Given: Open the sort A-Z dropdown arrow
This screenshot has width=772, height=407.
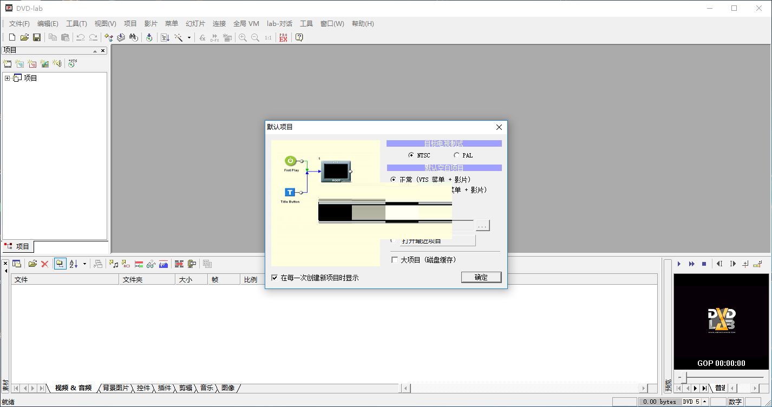Looking at the screenshot, I should [x=84, y=264].
